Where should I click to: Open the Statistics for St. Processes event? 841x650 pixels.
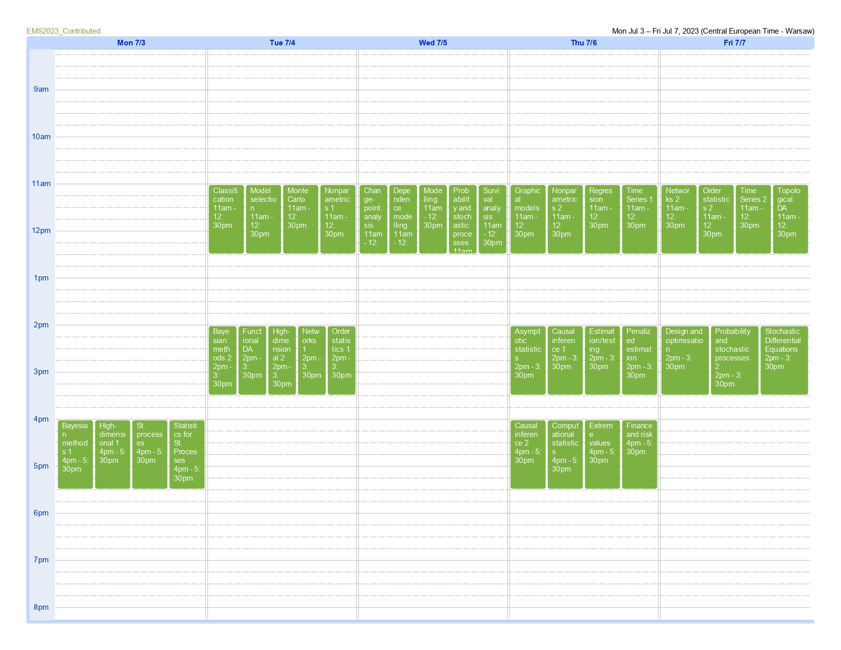coord(187,454)
